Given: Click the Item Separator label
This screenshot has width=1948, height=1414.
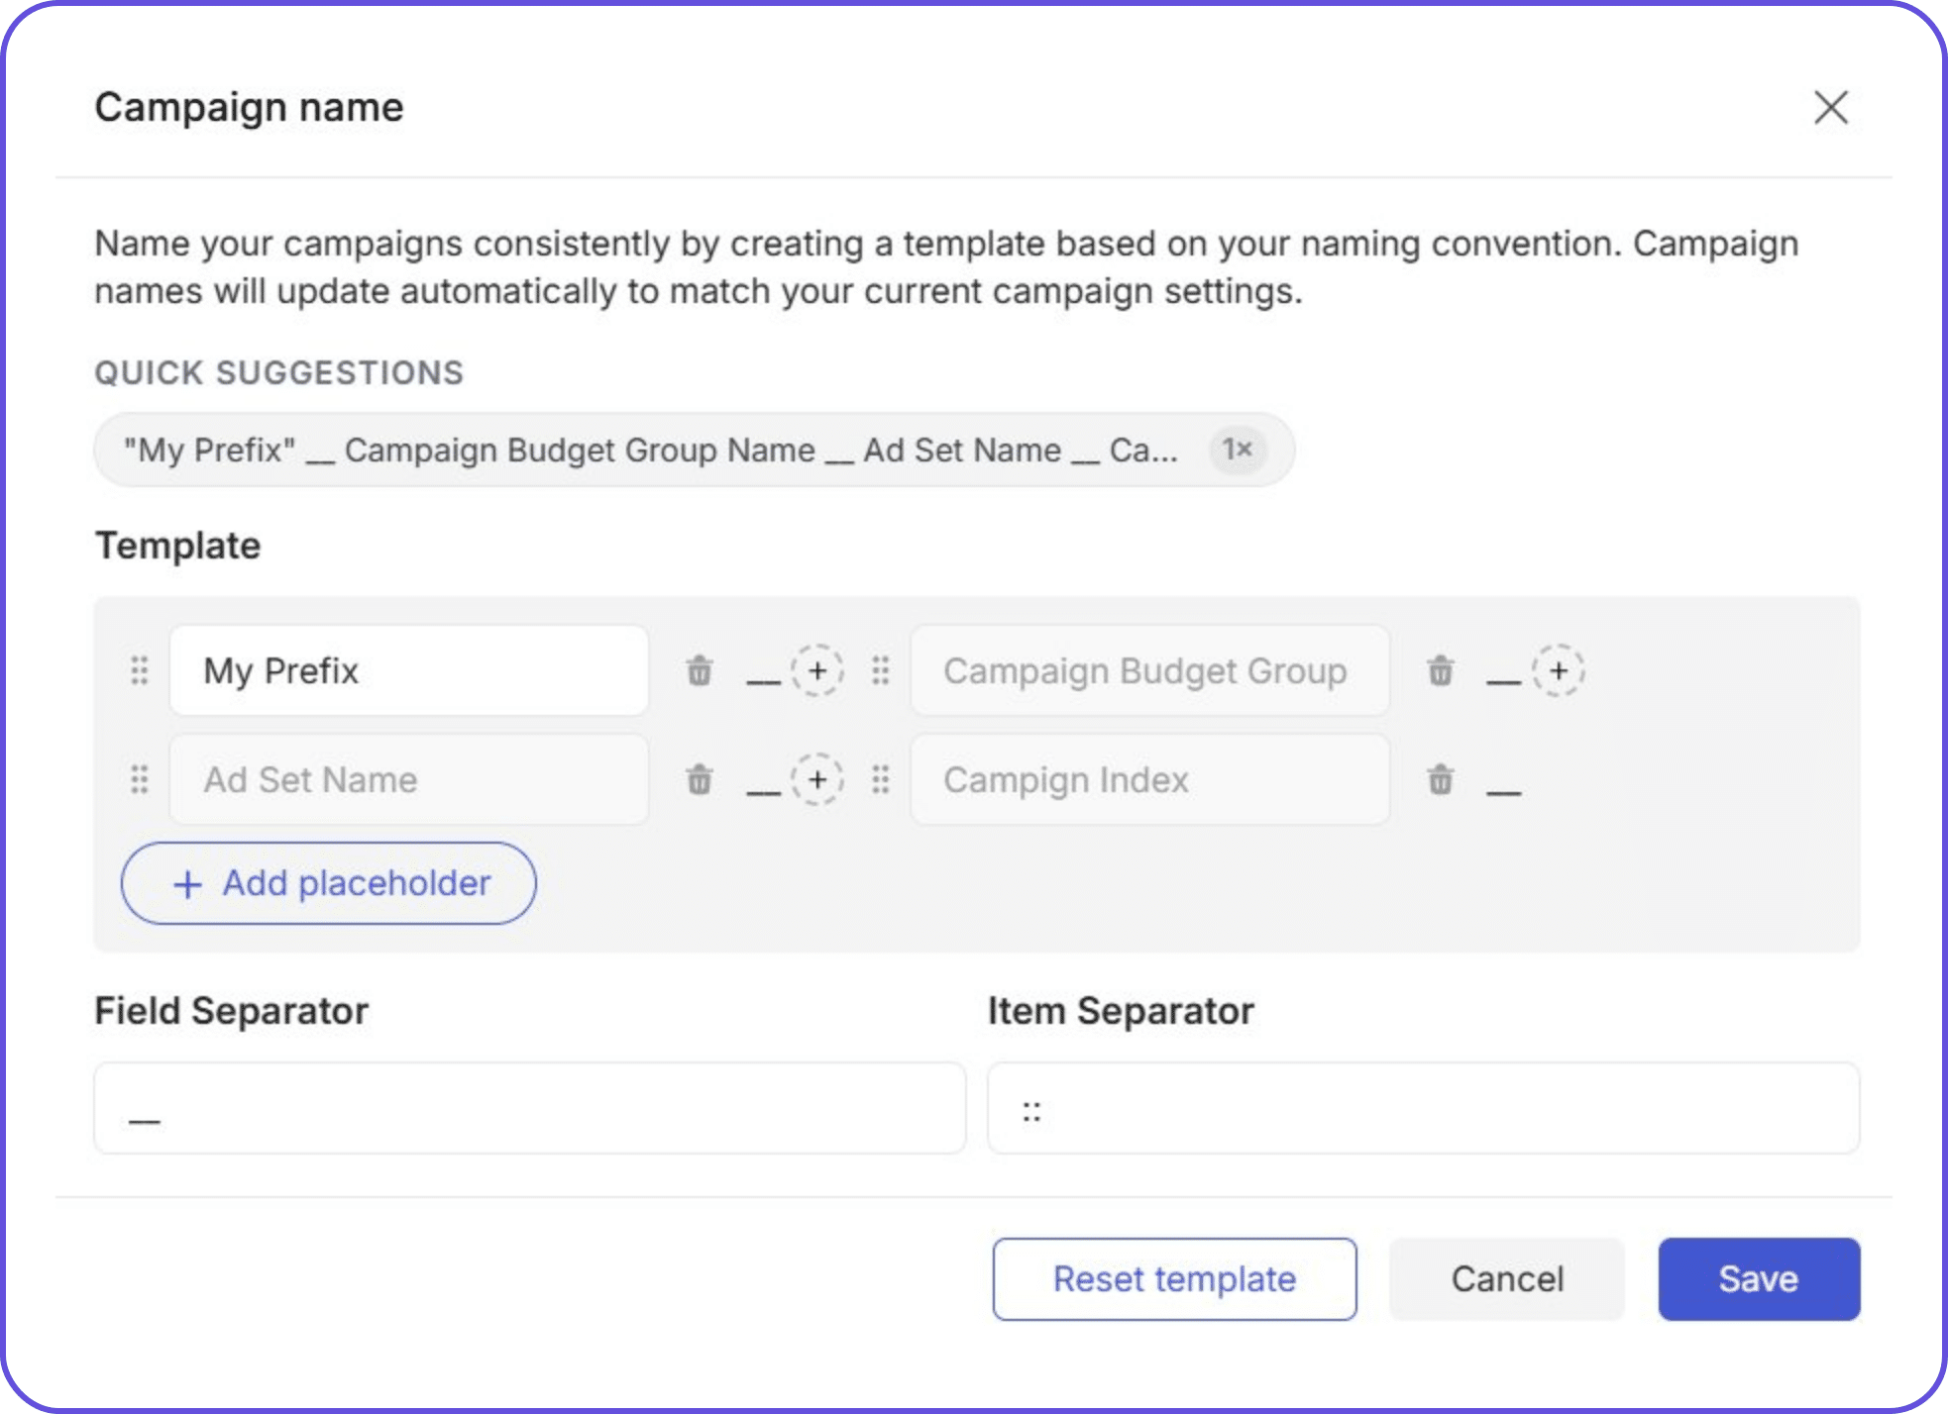Looking at the screenshot, I should (x=1122, y=1011).
